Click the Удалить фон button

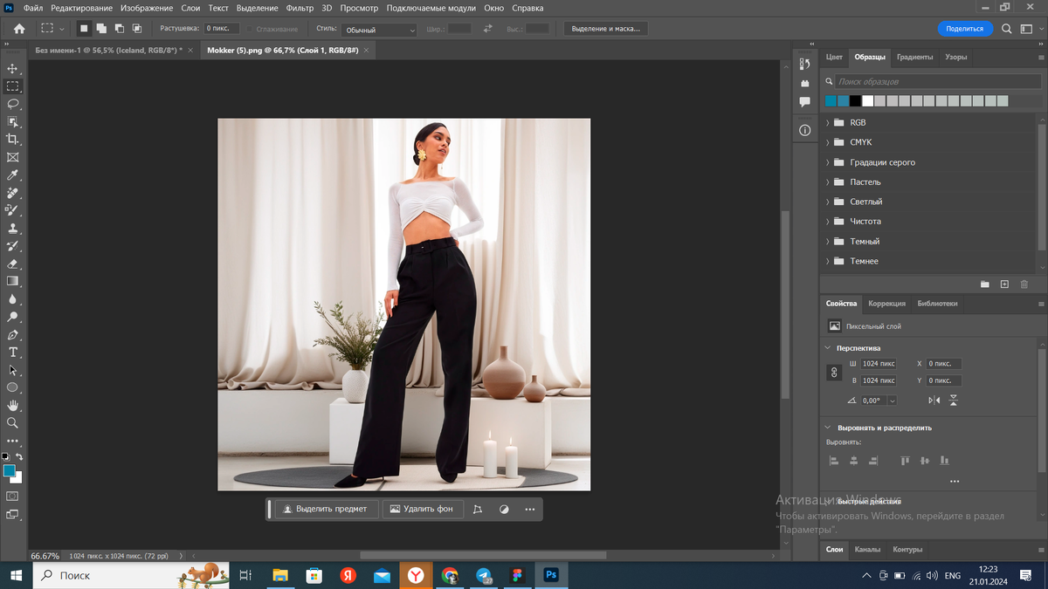(x=422, y=509)
